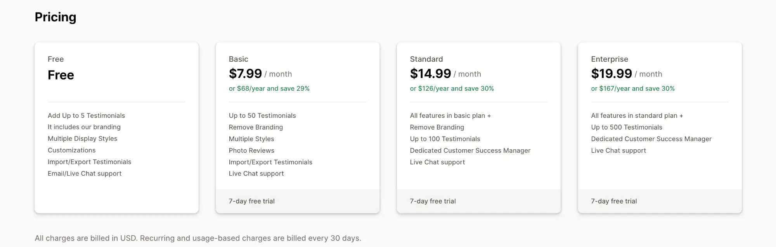This screenshot has height=247, width=776.
Task: Click "Add Up to 5 Testimonials" feature
Action: pyautogui.click(x=86, y=116)
